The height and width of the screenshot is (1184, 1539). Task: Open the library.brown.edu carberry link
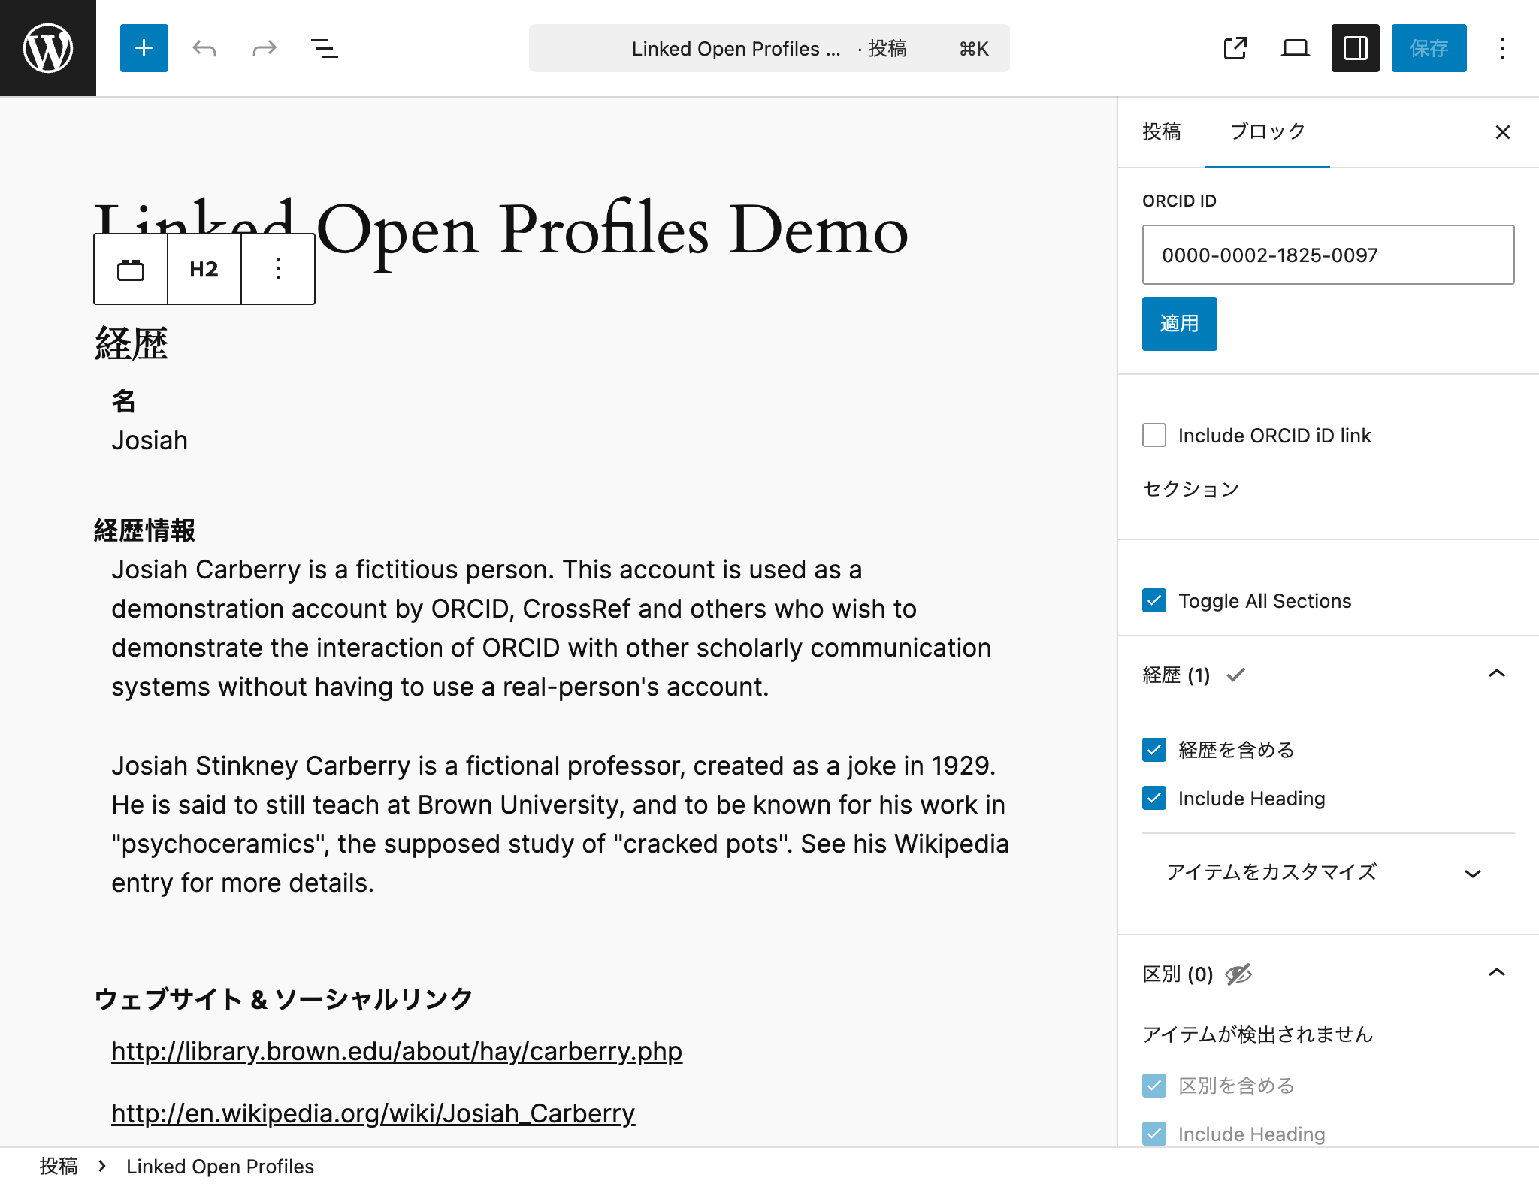[397, 1051]
